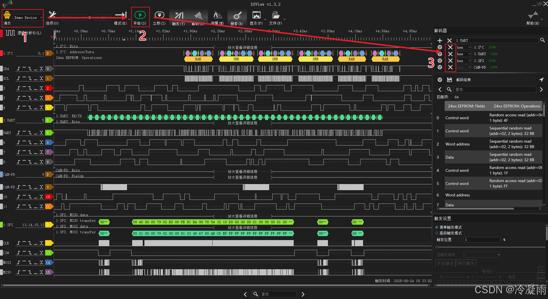
Task: Select 简单触发模式 simple trigger mode
Action: tap(437, 227)
